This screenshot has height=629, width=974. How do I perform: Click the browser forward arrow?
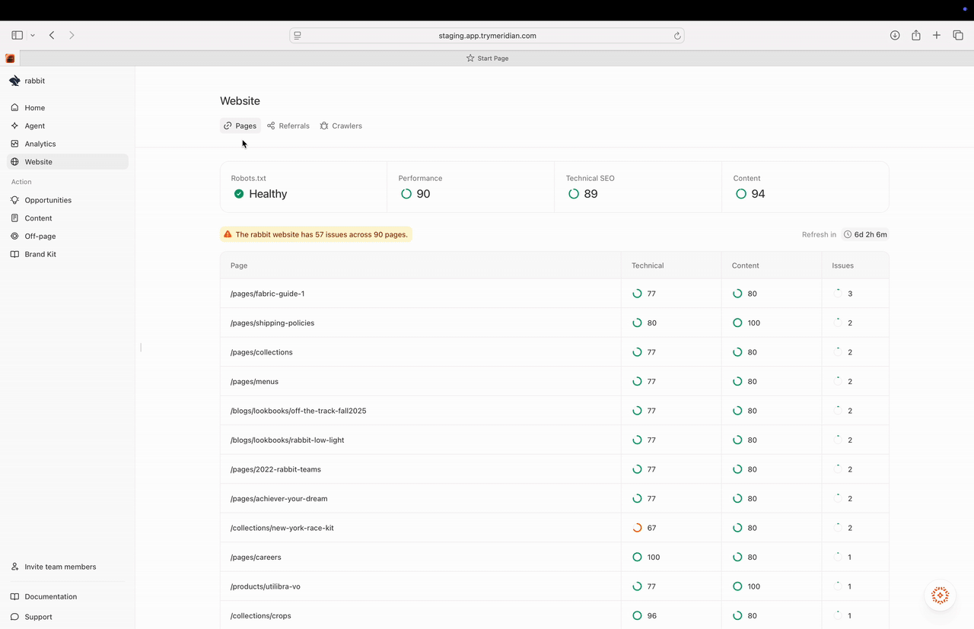pos(72,35)
